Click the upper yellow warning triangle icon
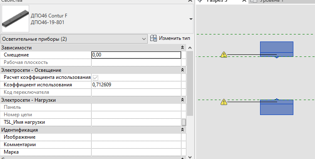315x159 pixels. point(224,54)
